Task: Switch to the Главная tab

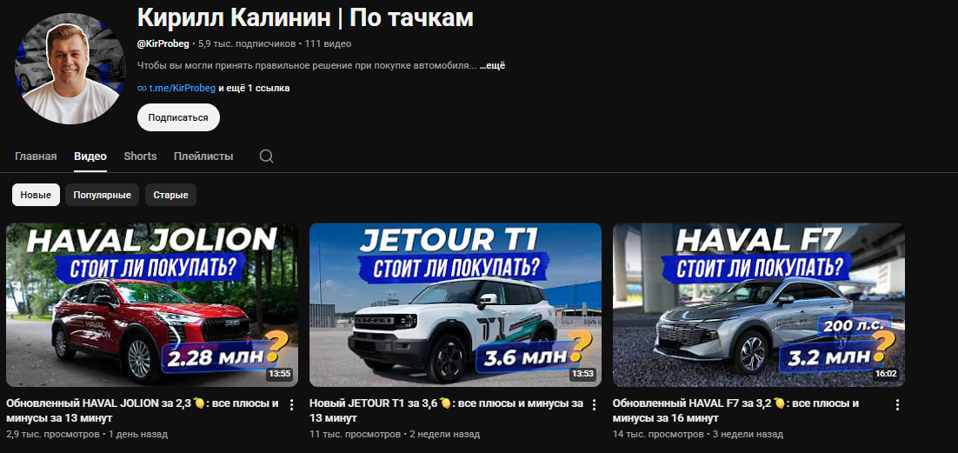Action: point(36,157)
